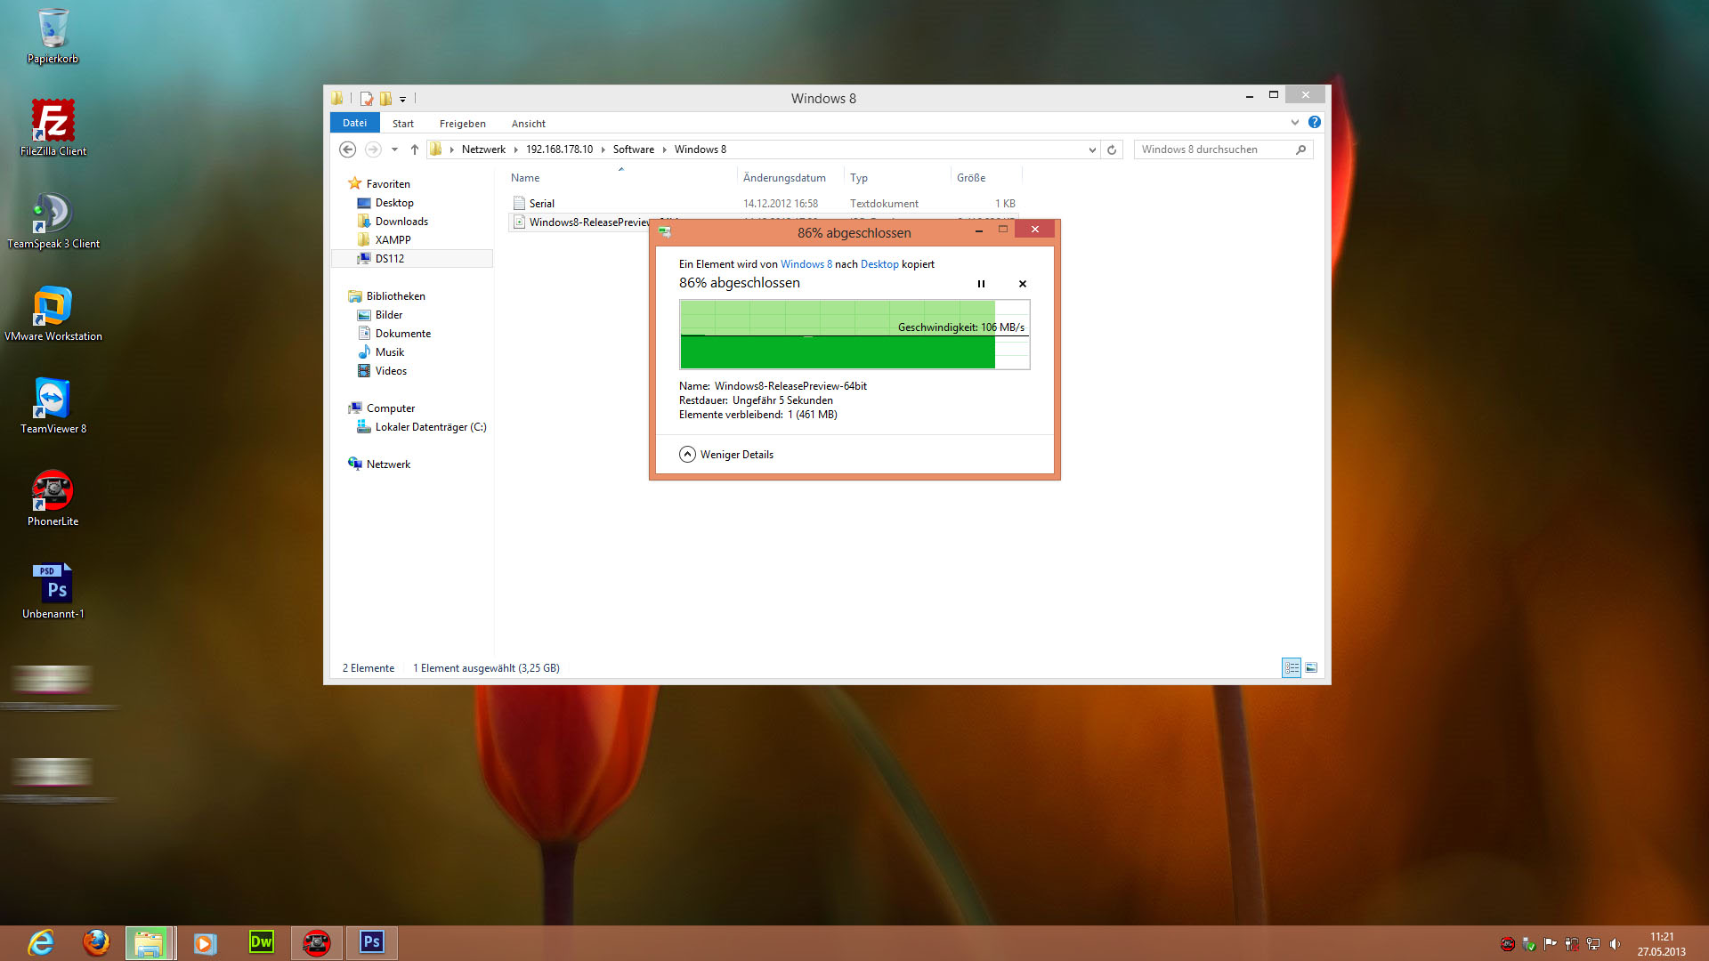Click the Windows 8 source link
1709x961 pixels.
pyautogui.click(x=806, y=264)
